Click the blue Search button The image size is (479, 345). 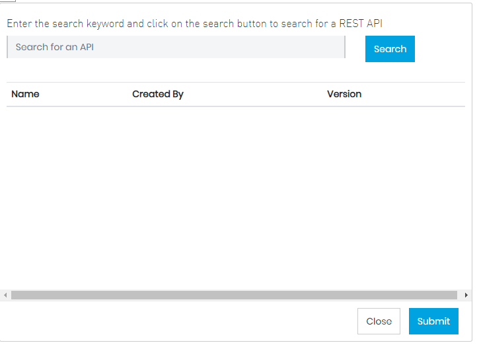click(x=390, y=49)
